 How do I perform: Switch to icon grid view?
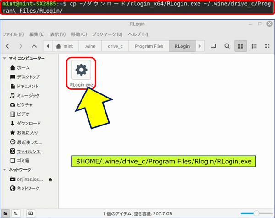point(241,46)
